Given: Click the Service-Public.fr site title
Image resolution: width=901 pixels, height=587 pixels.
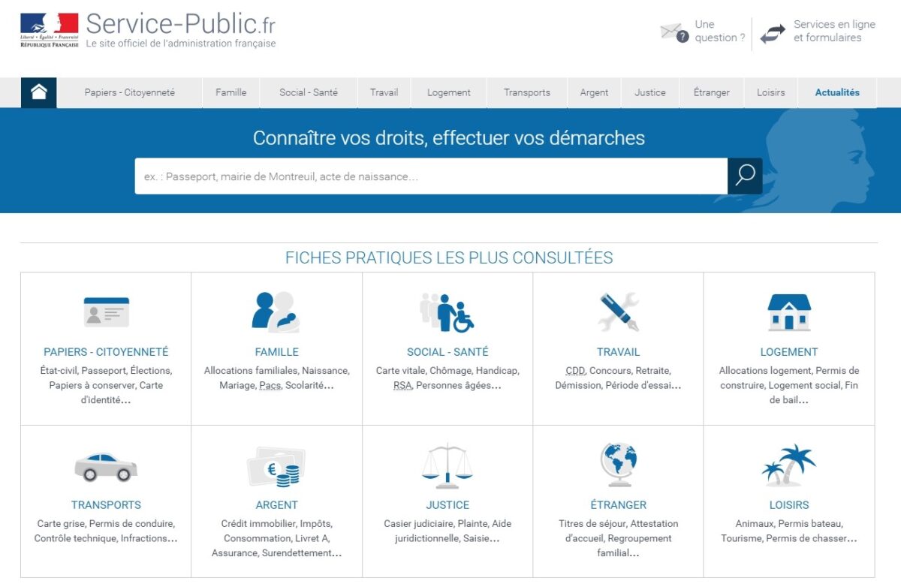Looking at the screenshot, I should 181,24.
